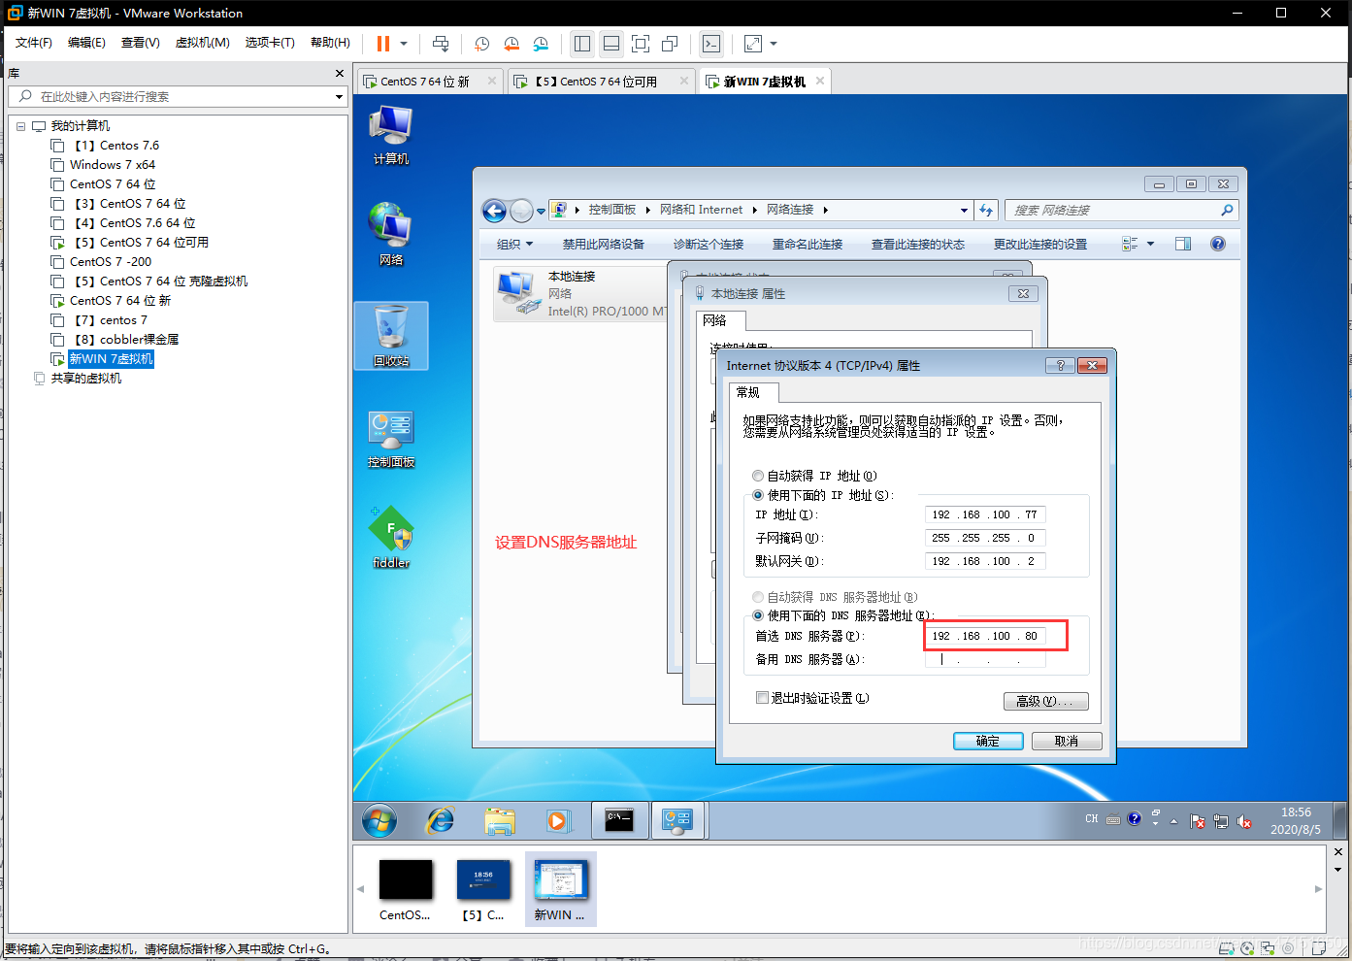
Task: Click the Action Center flag tray icon
Action: point(1198,821)
